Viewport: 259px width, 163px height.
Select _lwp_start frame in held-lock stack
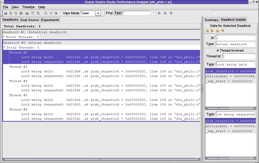tap(231, 81)
